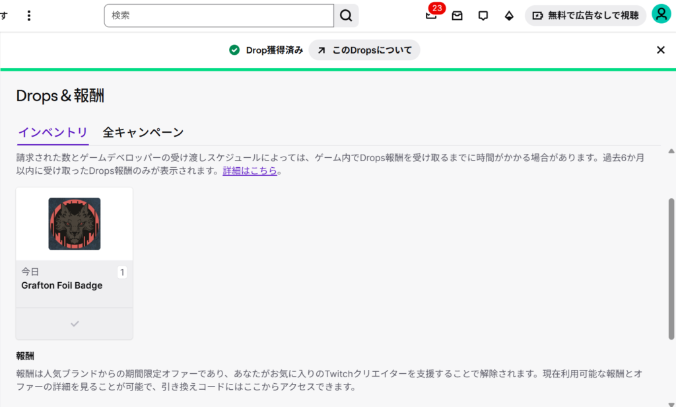Click the 報酬 section heading

[25, 356]
